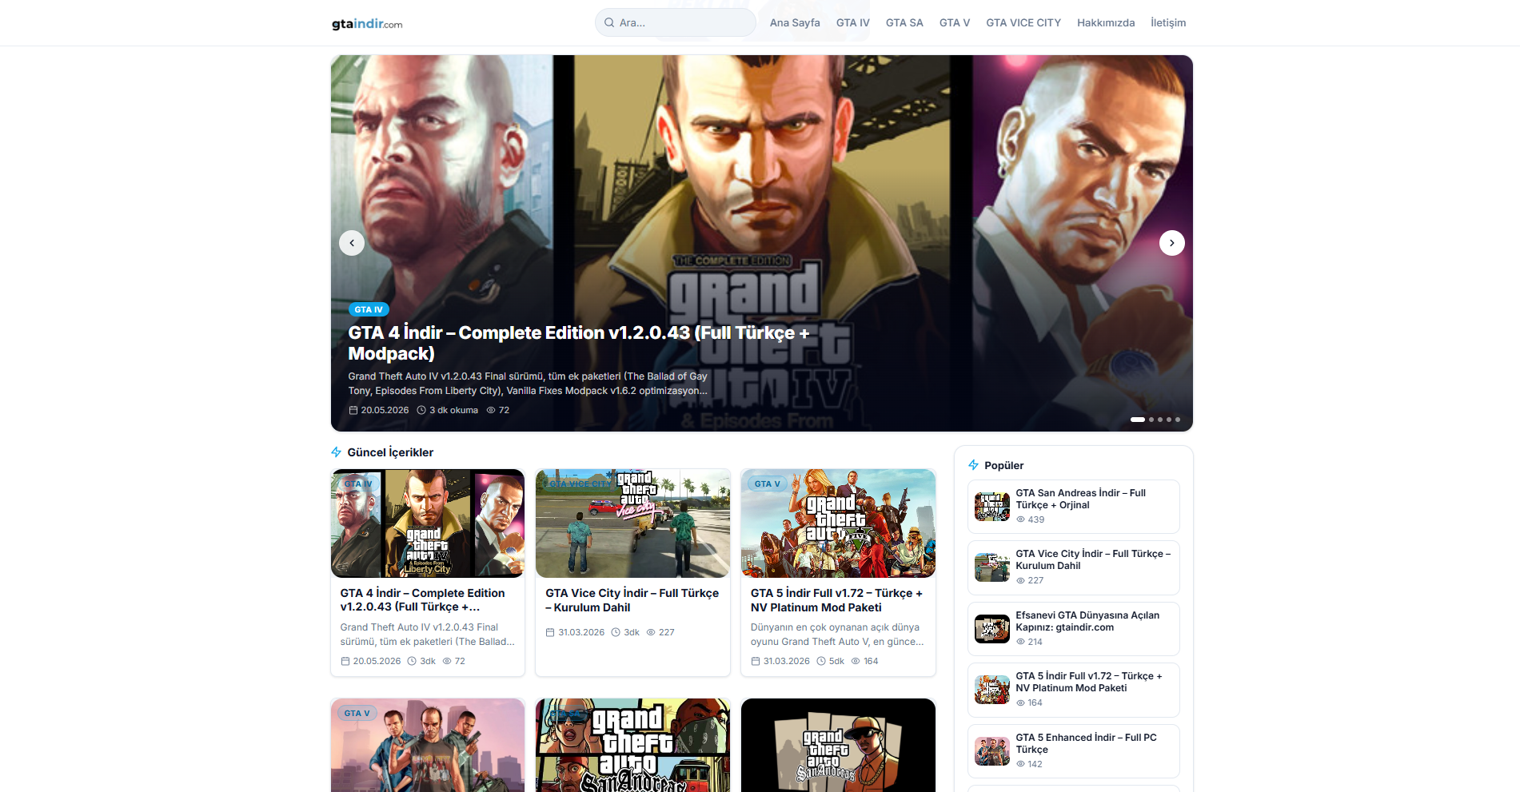
Task: Go to next slide in hero carousel
Action: pyautogui.click(x=1172, y=243)
